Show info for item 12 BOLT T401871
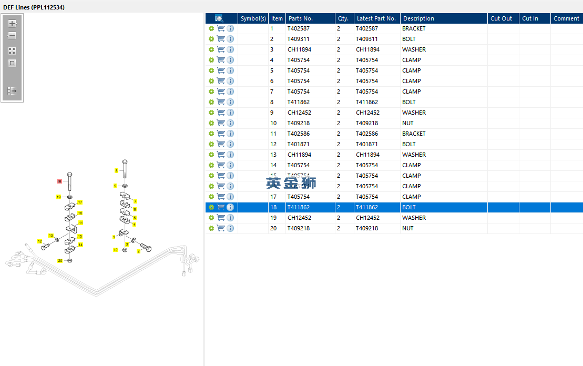 (x=230, y=144)
